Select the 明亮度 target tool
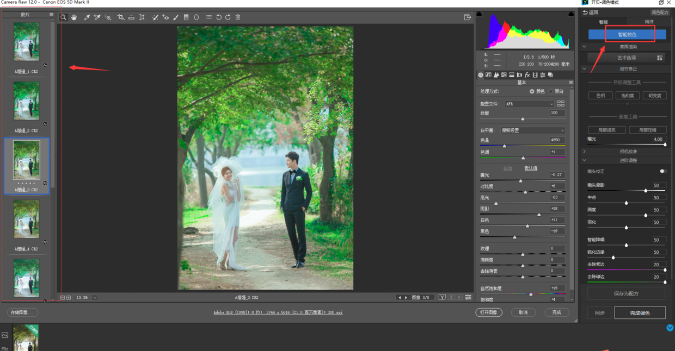675x351 pixels. click(x=655, y=96)
